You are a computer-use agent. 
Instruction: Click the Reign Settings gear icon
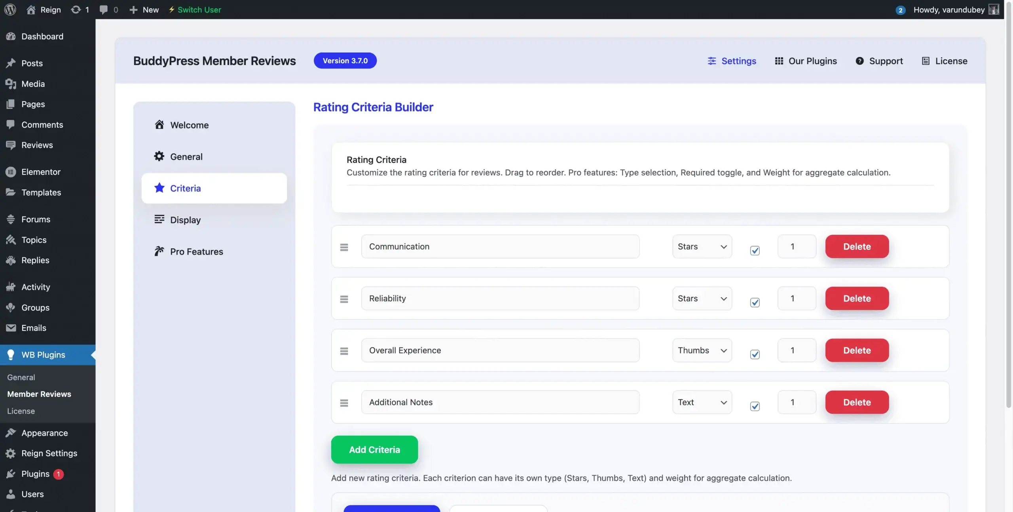(11, 453)
